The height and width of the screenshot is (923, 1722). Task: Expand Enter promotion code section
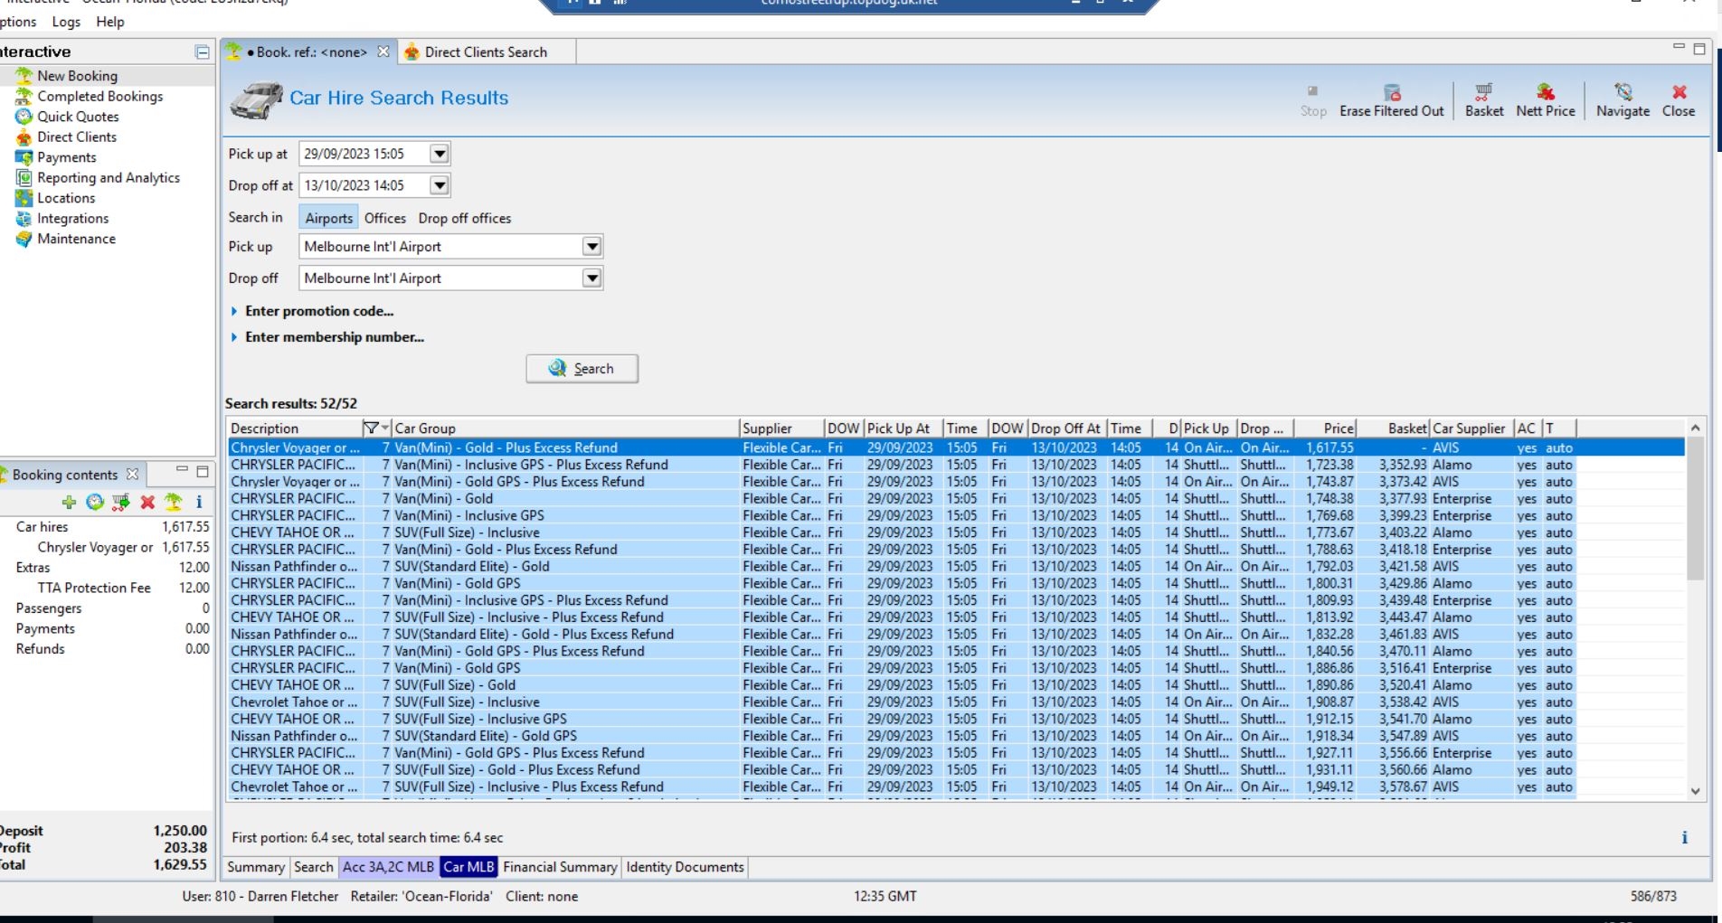pyautogui.click(x=313, y=311)
